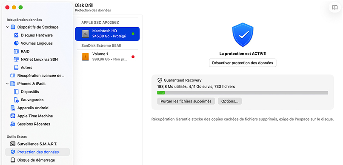Click the Dispositifs label under iPhones & iPads
The width and height of the screenshot is (343, 165).
point(30,92)
